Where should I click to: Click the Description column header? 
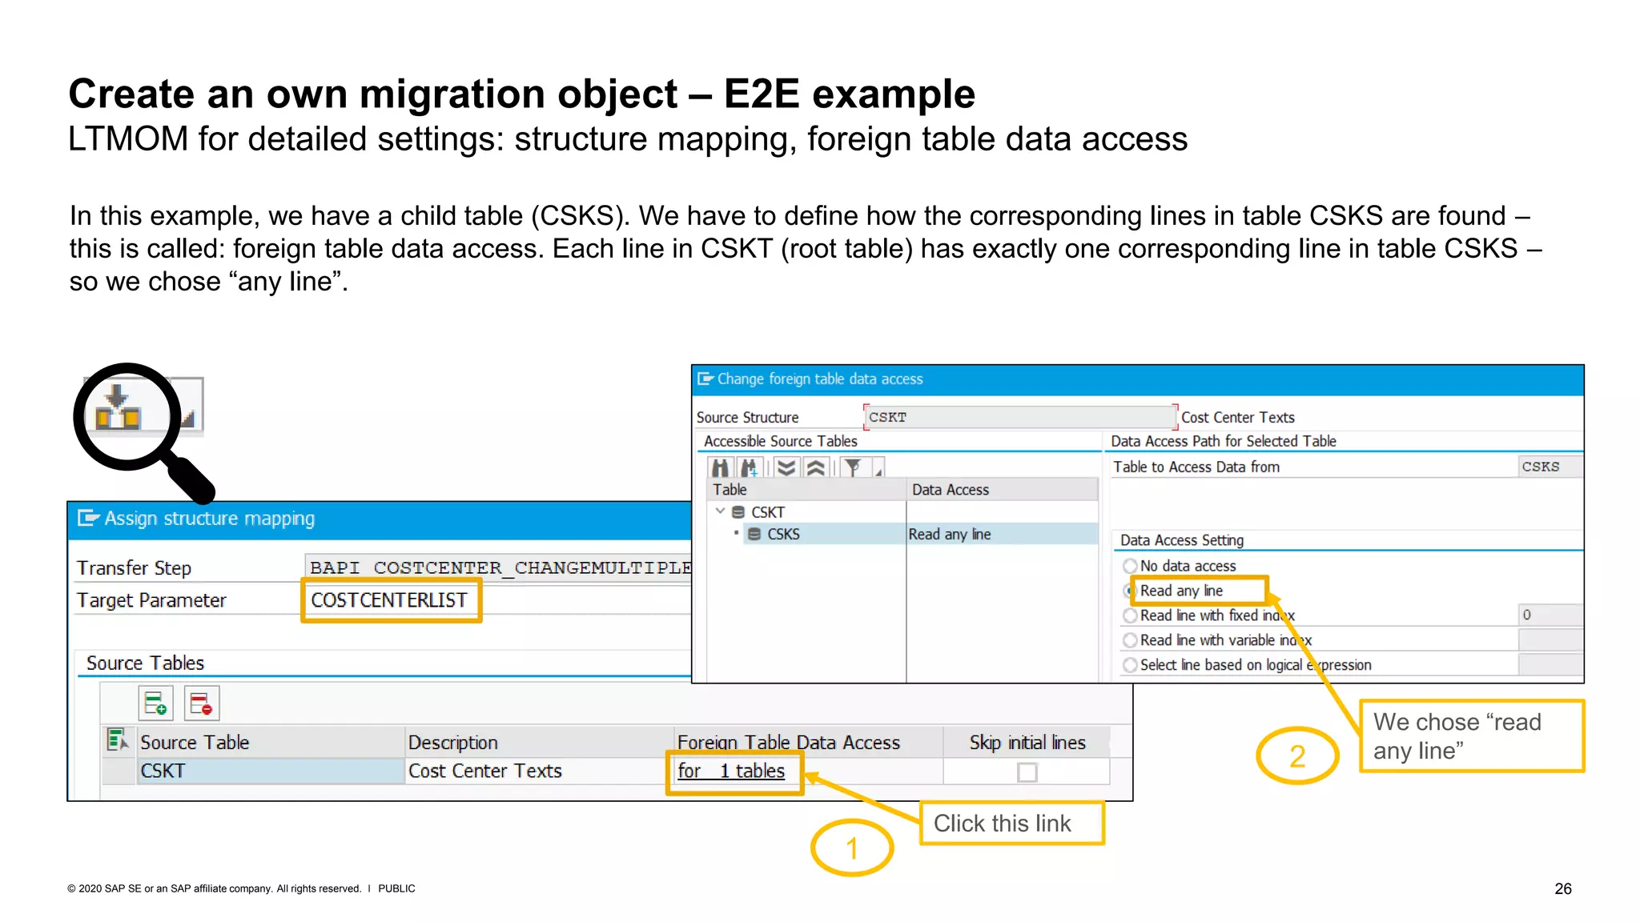538,743
